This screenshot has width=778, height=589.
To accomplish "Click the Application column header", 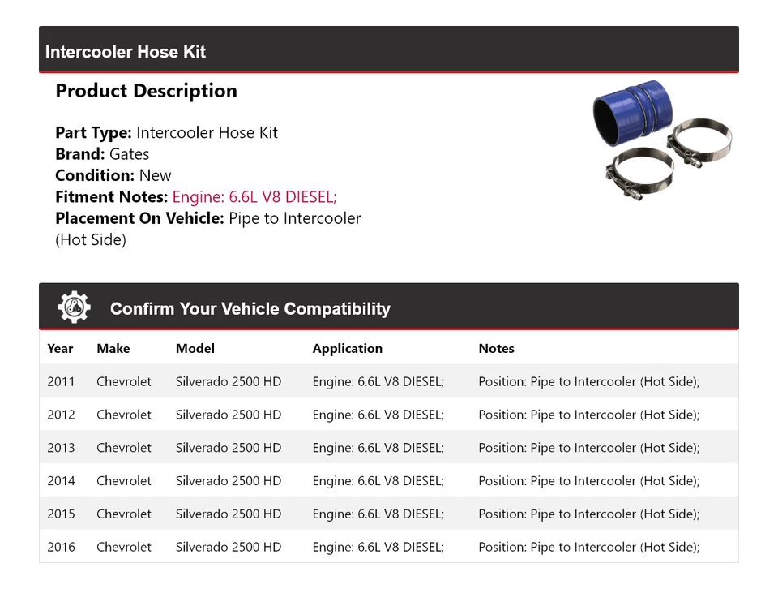I will click(347, 348).
